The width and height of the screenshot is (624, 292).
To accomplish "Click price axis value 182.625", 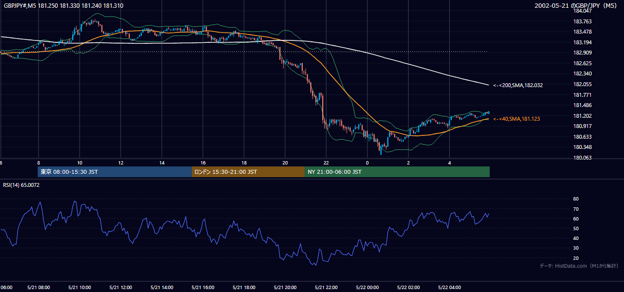I will (582, 63).
